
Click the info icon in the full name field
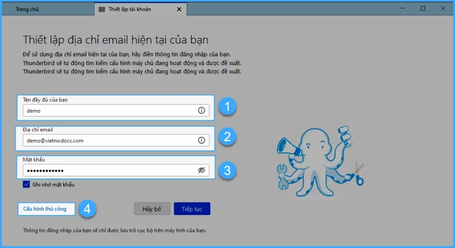tap(201, 111)
